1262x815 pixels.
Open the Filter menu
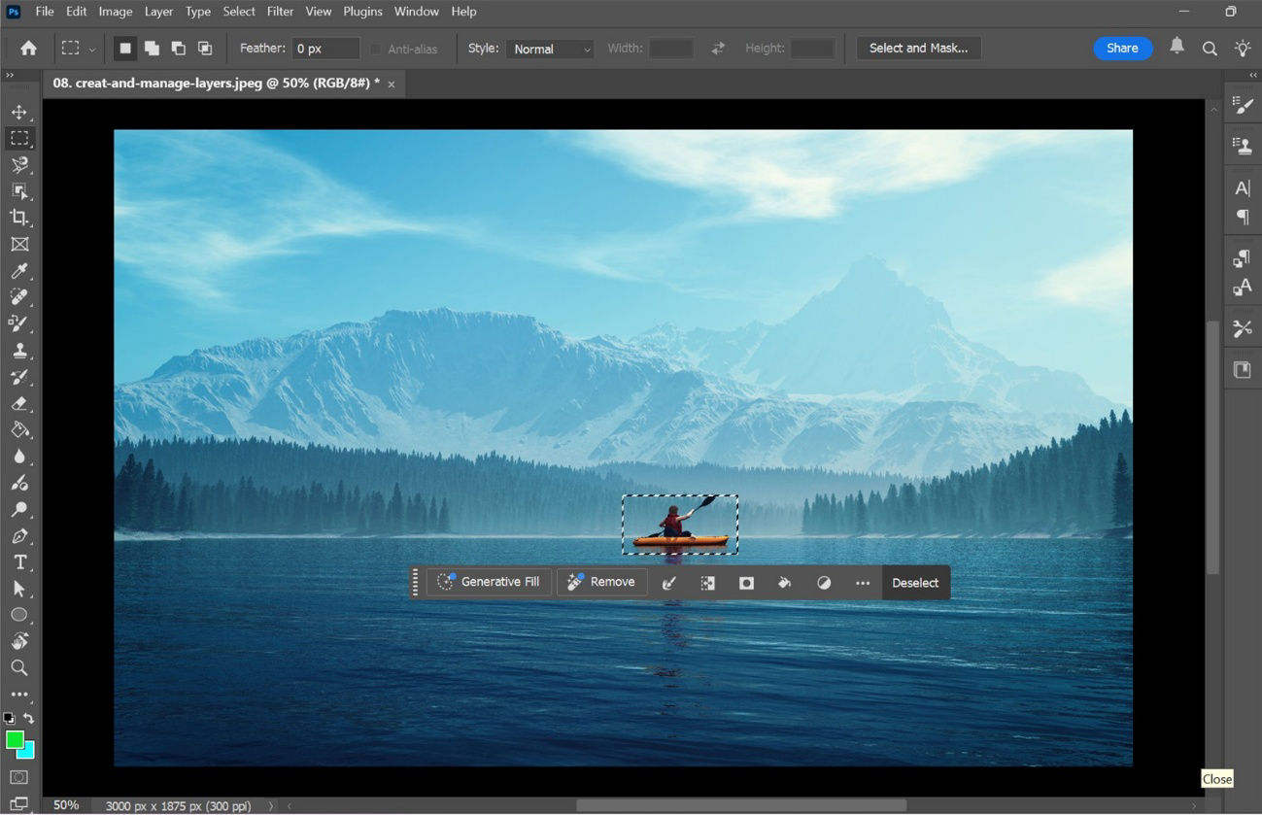[280, 11]
